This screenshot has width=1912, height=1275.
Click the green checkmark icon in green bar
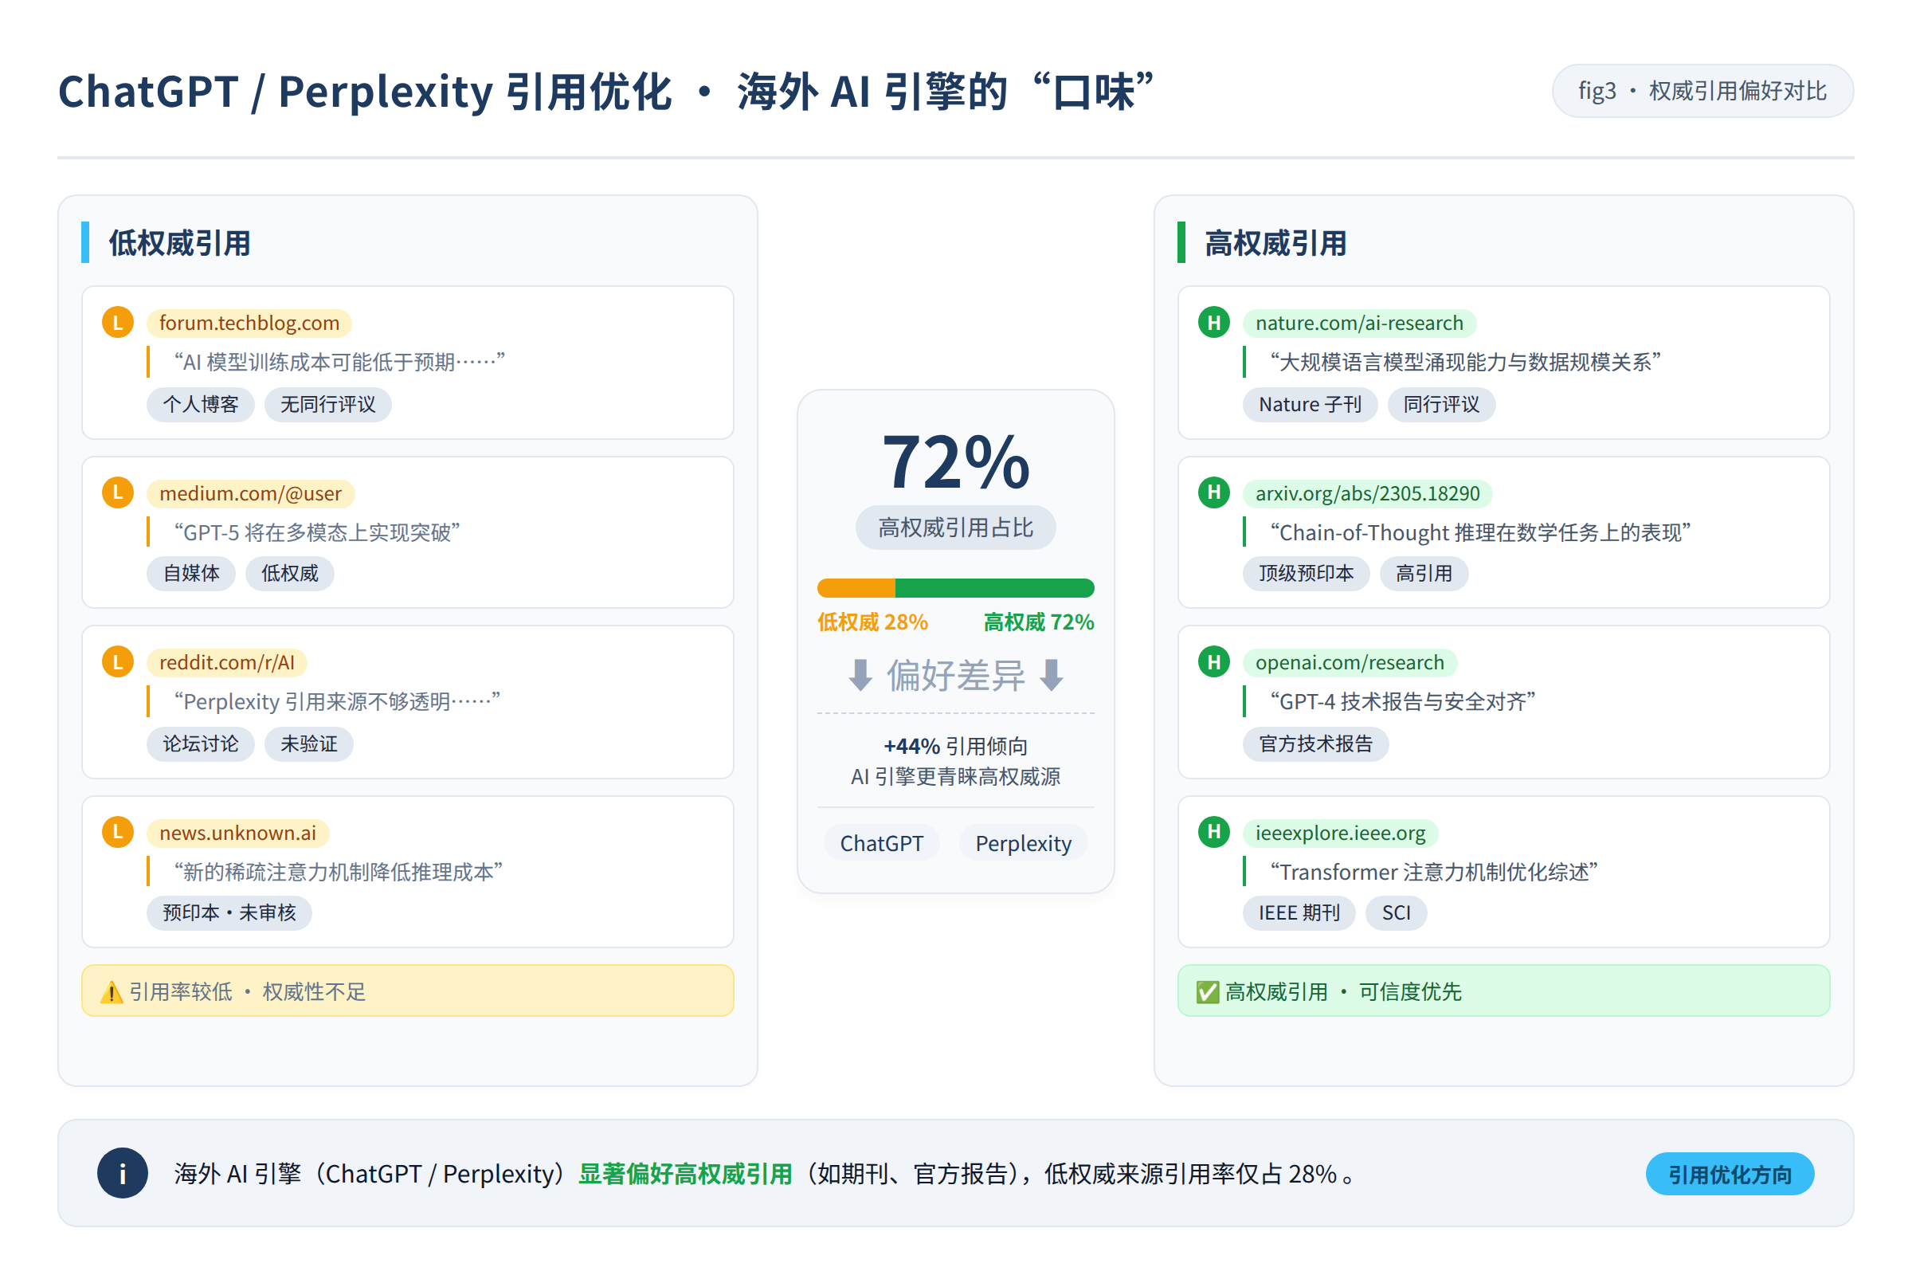[1207, 992]
